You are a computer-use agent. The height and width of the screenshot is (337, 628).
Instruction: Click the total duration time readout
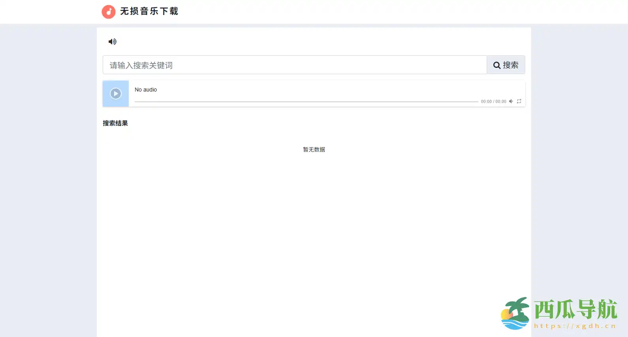tap(501, 101)
